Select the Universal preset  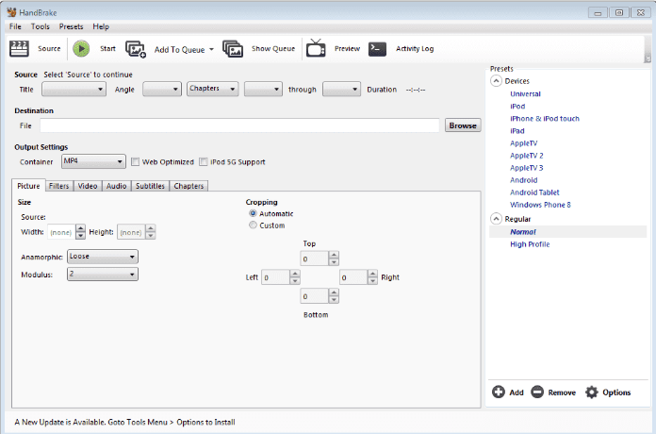[526, 93]
